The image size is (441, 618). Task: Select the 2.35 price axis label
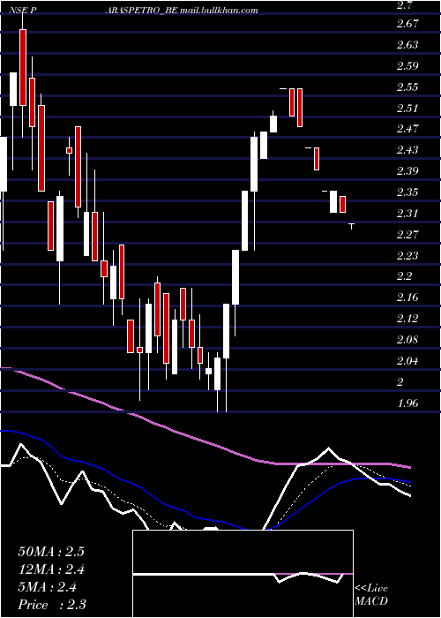[407, 192]
